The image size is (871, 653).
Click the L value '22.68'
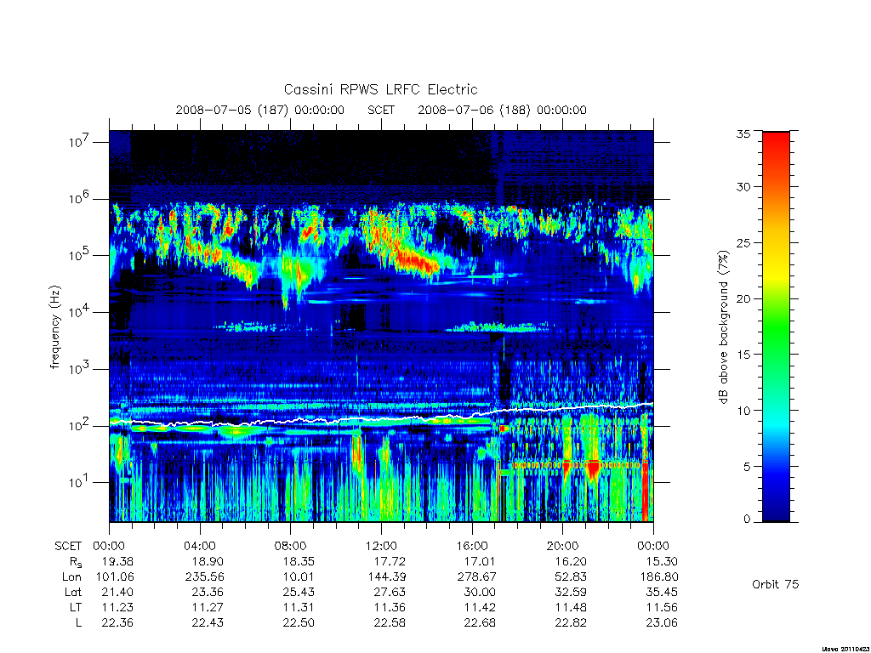[x=480, y=623]
